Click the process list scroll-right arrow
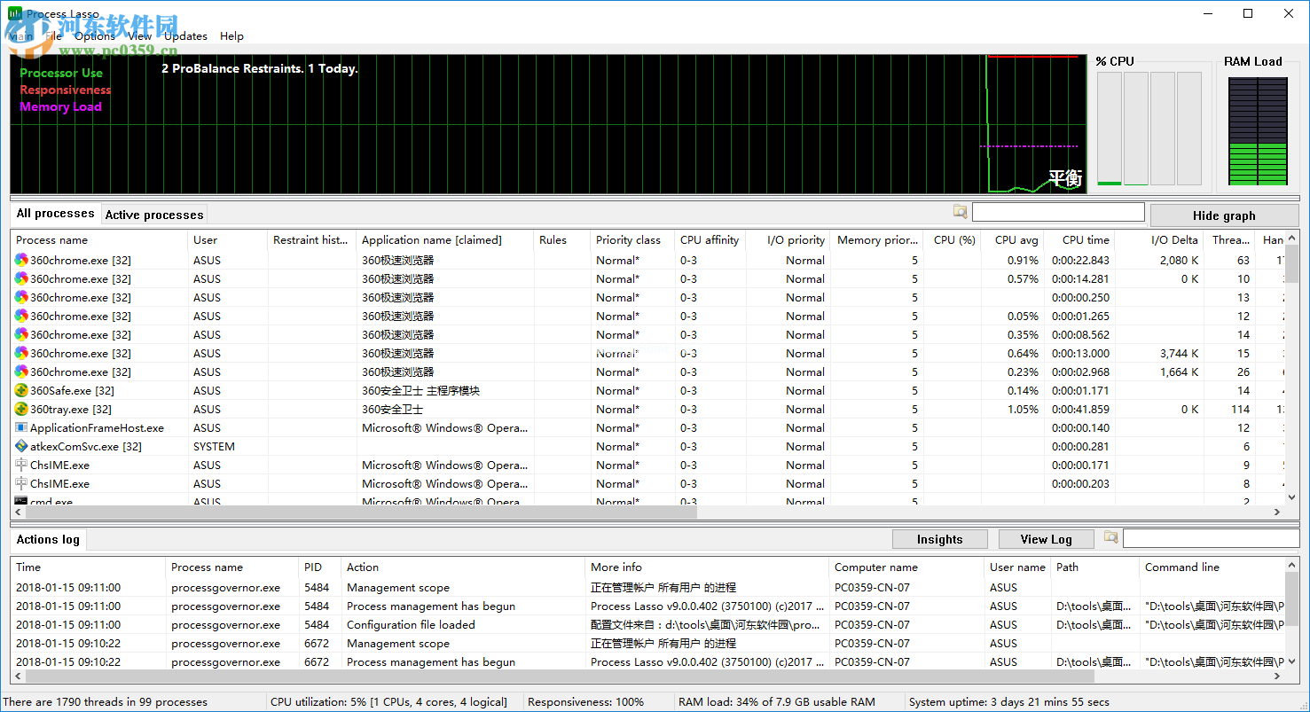The width and height of the screenshot is (1310, 712). pyautogui.click(x=1277, y=512)
